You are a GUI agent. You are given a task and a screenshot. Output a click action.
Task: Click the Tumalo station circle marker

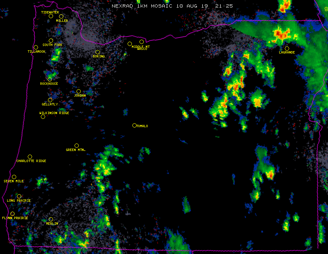[x=134, y=126]
